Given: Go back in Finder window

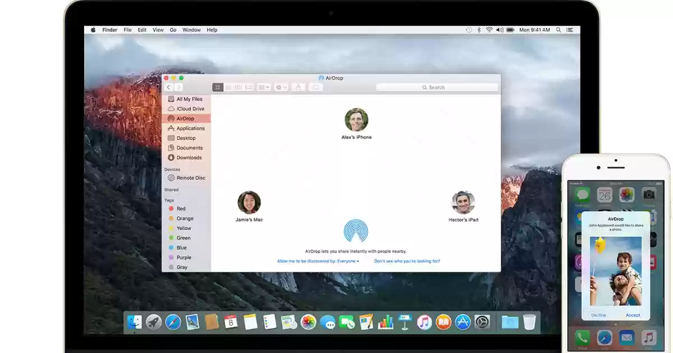Looking at the screenshot, I should (x=168, y=87).
